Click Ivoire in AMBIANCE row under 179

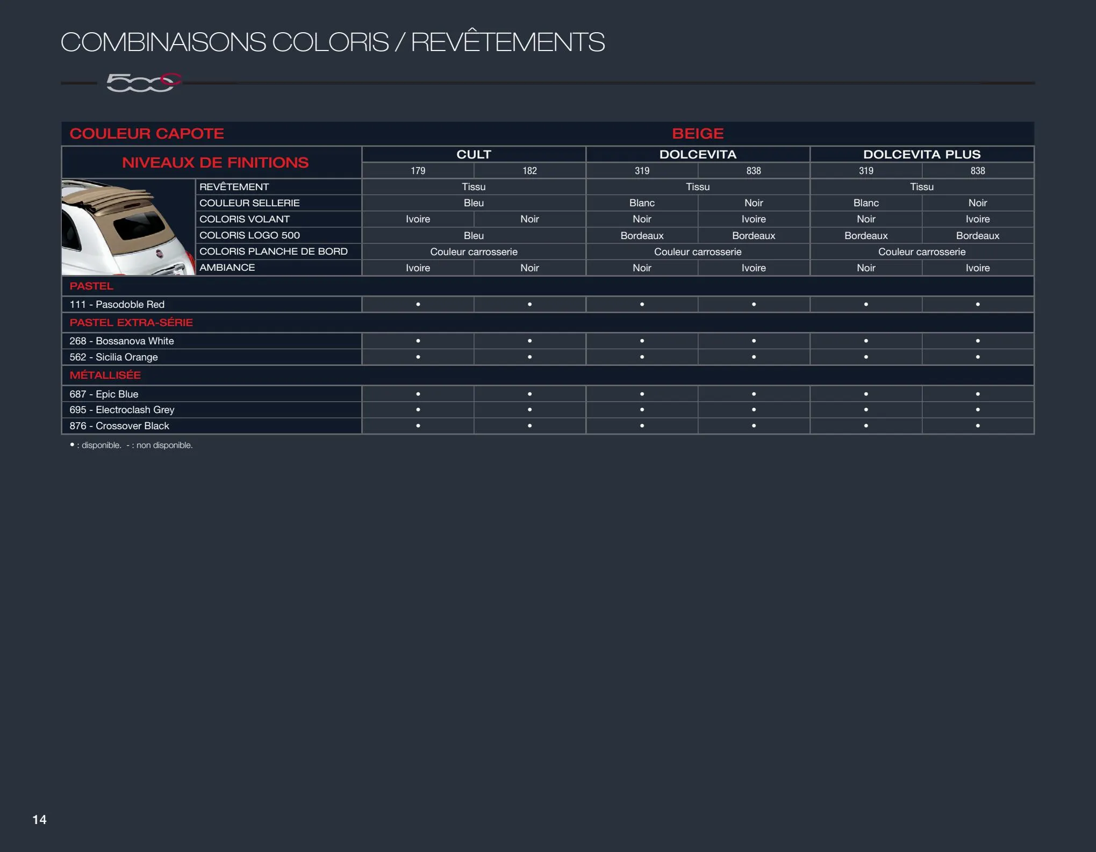418,268
